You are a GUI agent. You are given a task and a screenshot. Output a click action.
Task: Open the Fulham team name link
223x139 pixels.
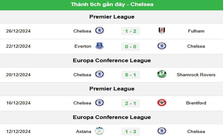click(196, 31)
